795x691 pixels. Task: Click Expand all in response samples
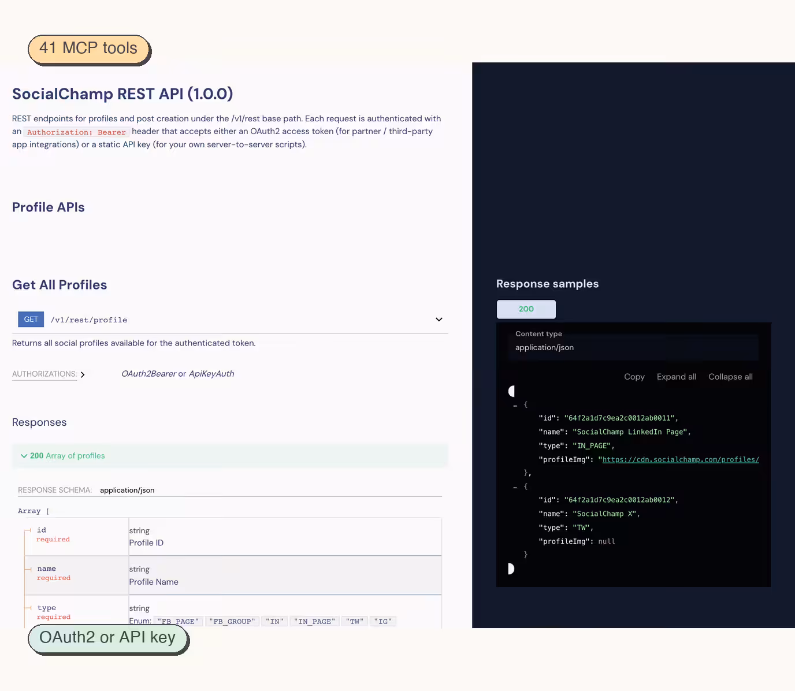coord(677,377)
